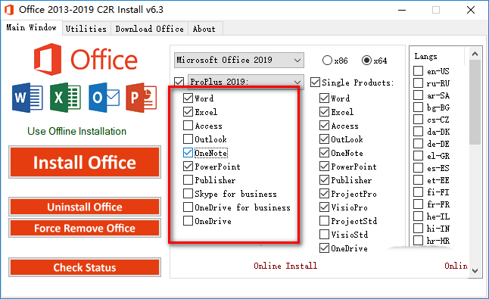Check the da-DK language checkbox
The height and width of the screenshot is (299, 489).
(418, 132)
